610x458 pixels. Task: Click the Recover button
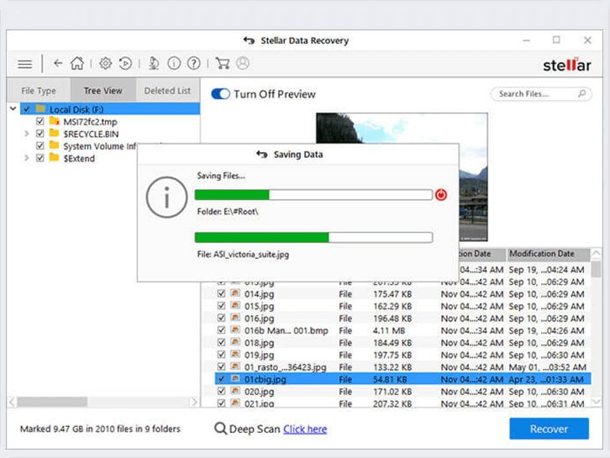549,429
